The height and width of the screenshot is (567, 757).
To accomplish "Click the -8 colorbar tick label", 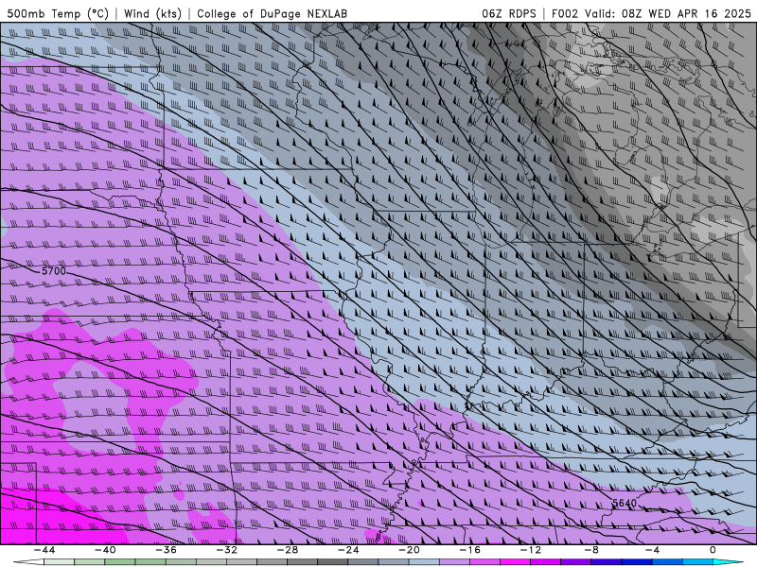I will click(x=591, y=550).
